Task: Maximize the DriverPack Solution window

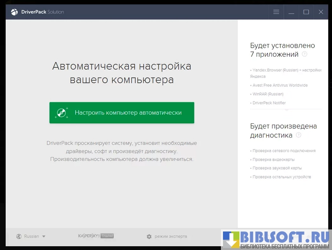Action: (306, 12)
